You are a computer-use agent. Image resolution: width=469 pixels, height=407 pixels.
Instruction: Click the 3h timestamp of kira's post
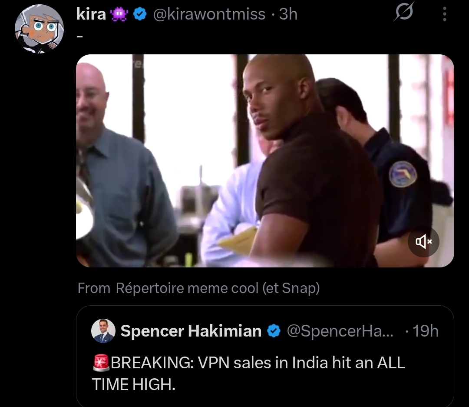click(x=288, y=14)
